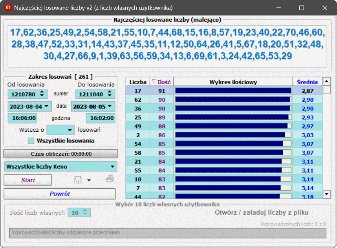The image size is (337, 248).
Task: Click the quantity bar in row 7
Action: point(233,188)
